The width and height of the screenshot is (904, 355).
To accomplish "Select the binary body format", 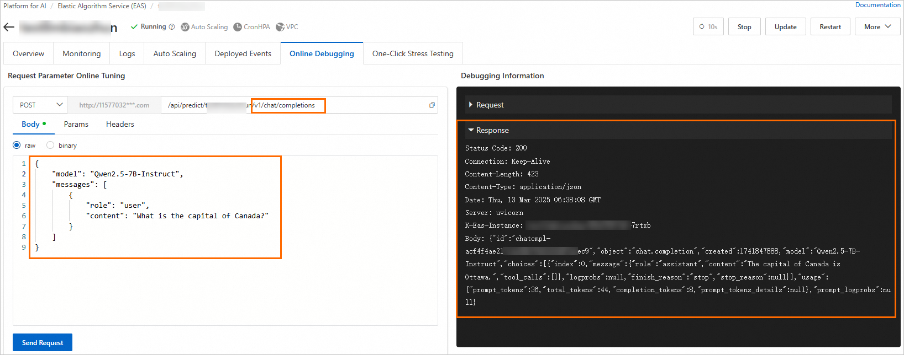I will pyautogui.click(x=50, y=146).
